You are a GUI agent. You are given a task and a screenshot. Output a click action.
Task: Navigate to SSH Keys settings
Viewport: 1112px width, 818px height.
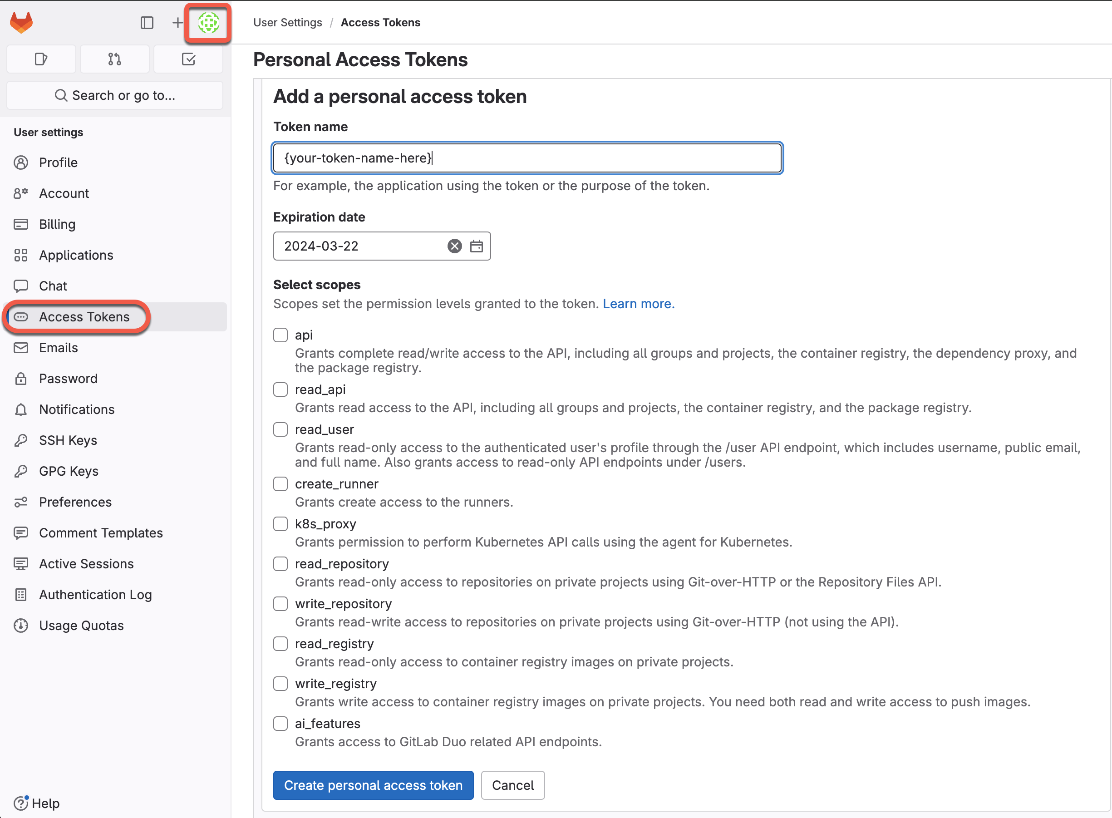(x=68, y=440)
